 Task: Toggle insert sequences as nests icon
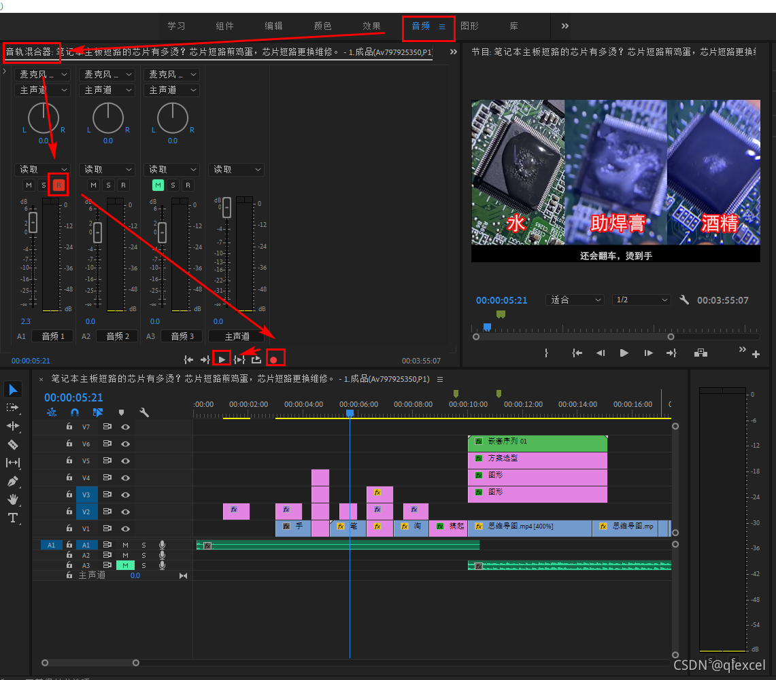(x=52, y=412)
